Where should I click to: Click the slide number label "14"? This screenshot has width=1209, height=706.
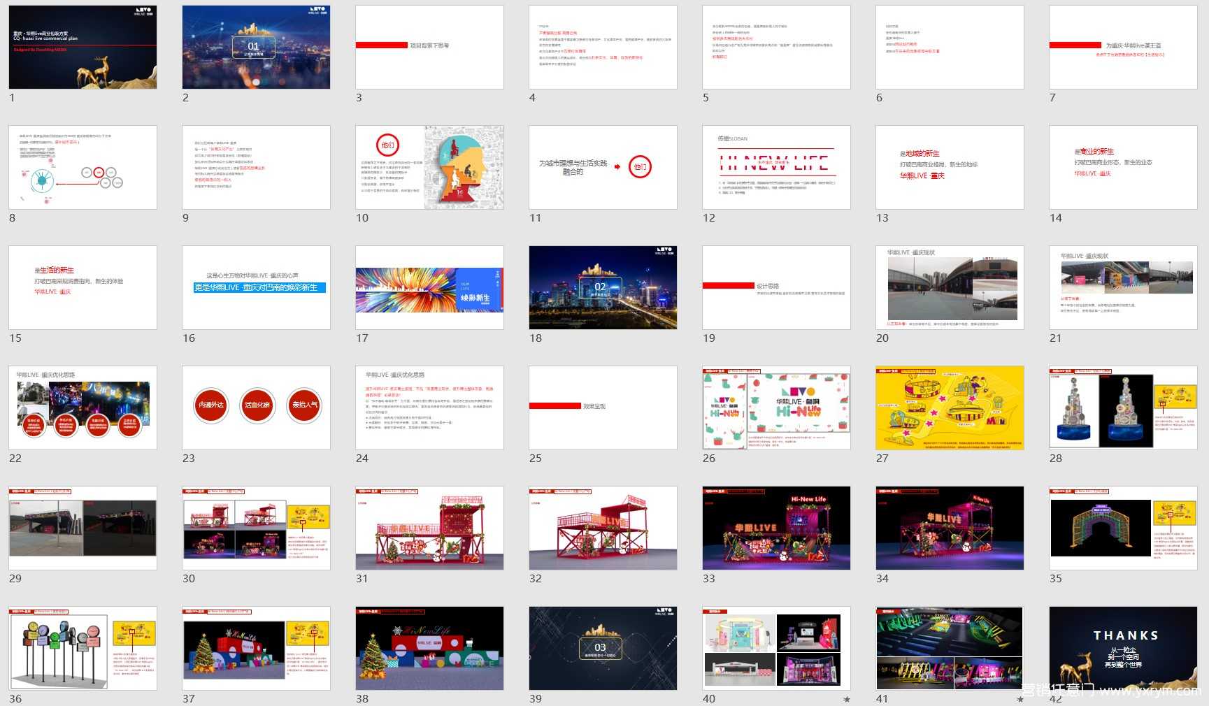pos(1056,218)
